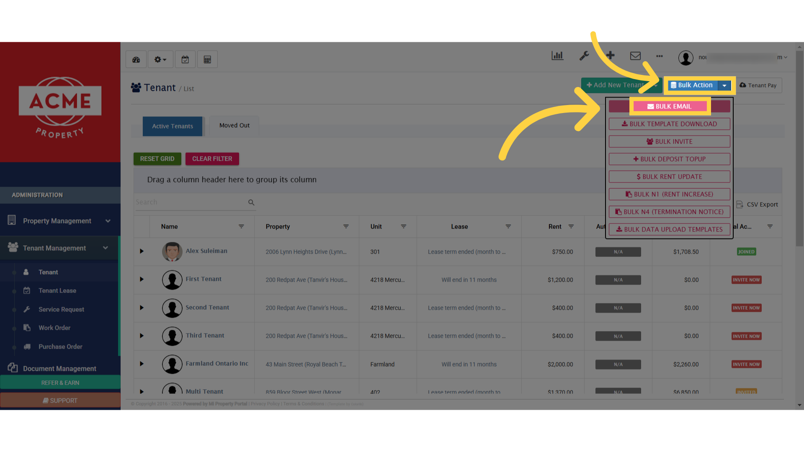Image resolution: width=804 pixels, height=452 pixels.
Task: Collapse the Tenant Management section
Action: click(106, 248)
